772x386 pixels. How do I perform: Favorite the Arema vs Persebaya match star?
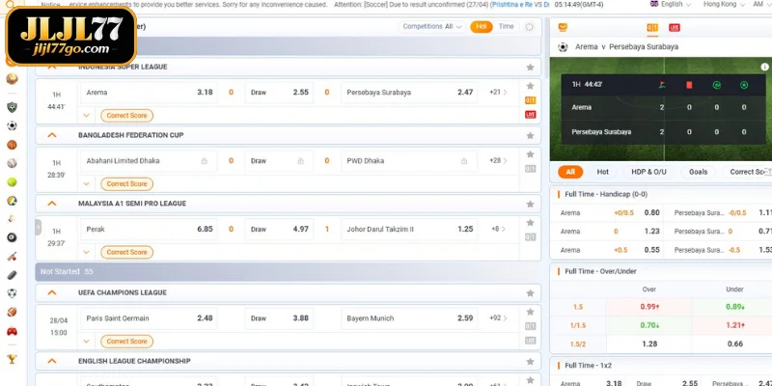pyautogui.click(x=530, y=86)
